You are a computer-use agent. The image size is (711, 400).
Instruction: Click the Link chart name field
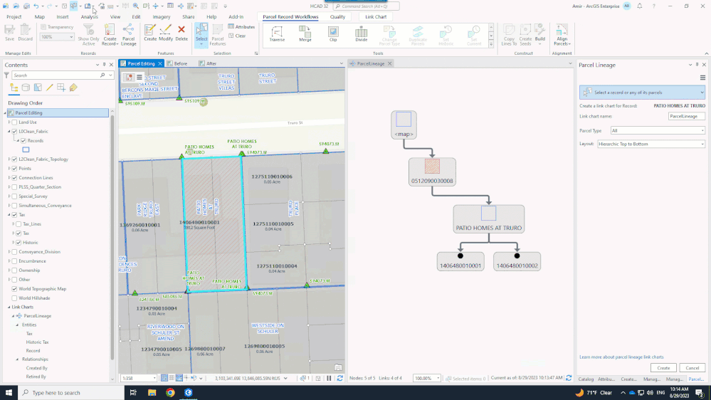click(687, 117)
